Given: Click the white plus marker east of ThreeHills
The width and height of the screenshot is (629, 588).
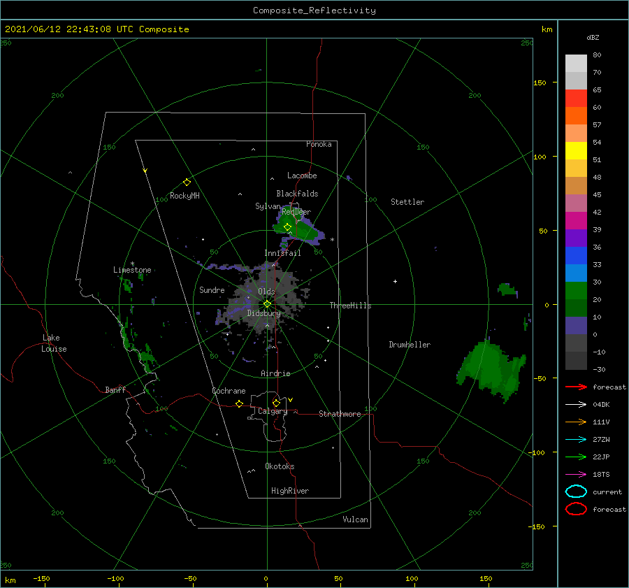Looking at the screenshot, I should click(395, 281).
